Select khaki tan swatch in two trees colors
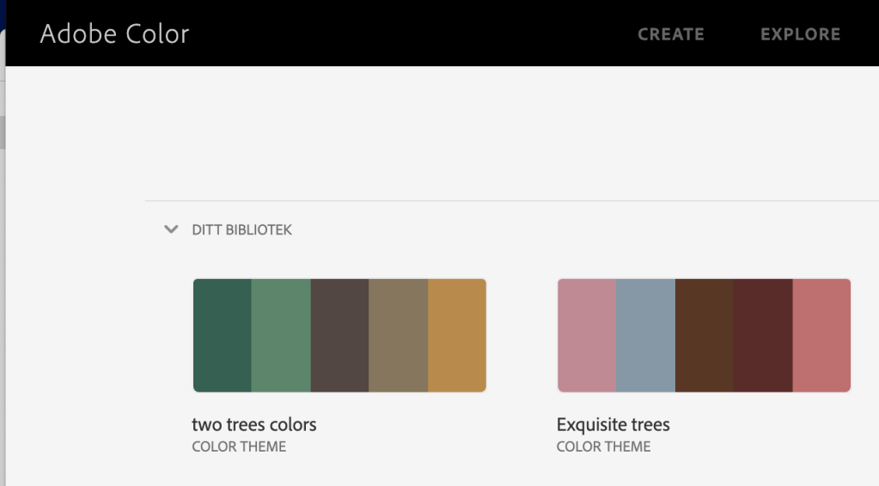 coord(398,335)
